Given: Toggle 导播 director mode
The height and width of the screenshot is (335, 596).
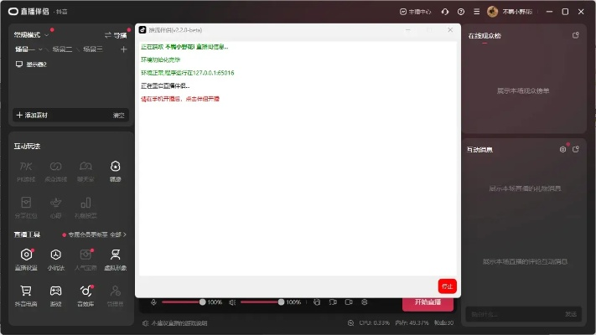Looking at the screenshot, I should [116, 35].
